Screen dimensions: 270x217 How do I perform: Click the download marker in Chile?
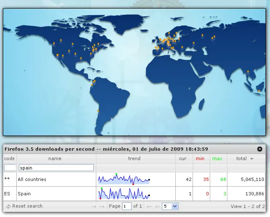click(x=98, y=111)
